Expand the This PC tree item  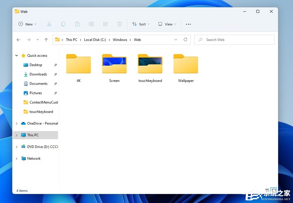[17, 135]
